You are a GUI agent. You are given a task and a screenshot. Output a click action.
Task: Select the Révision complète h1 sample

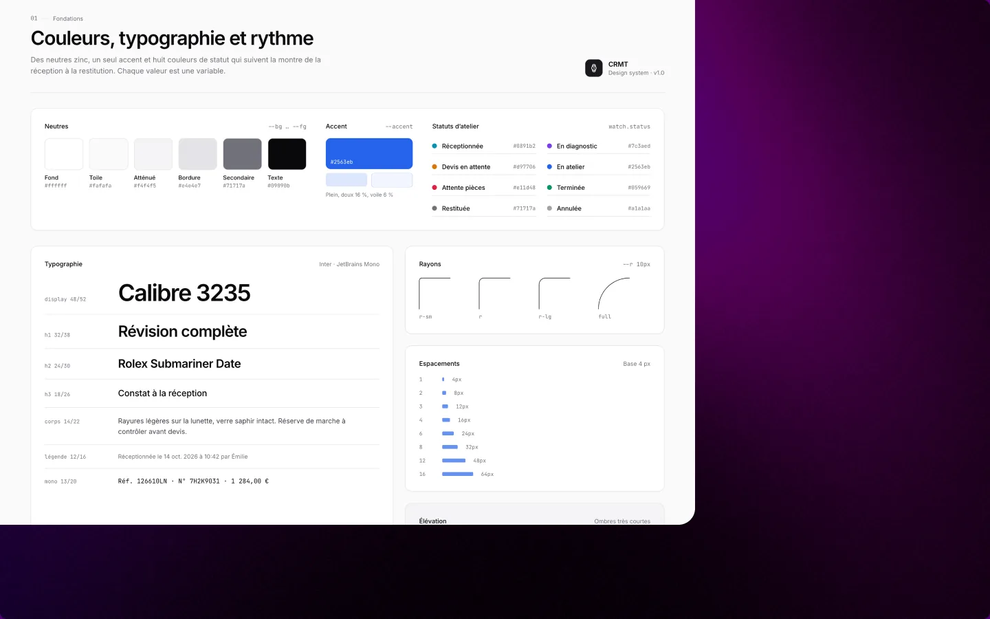(182, 332)
